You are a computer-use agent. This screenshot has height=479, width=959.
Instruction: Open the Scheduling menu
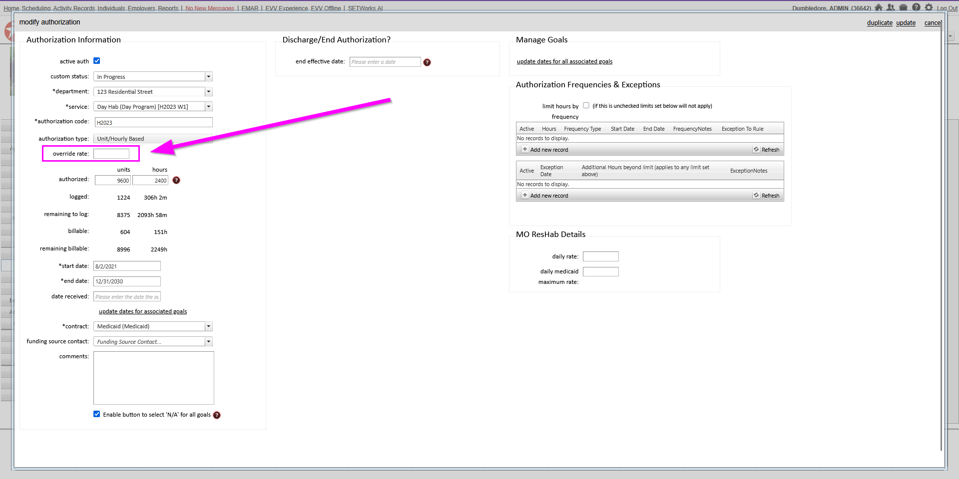[36, 8]
